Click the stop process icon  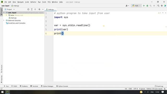[154, 6]
